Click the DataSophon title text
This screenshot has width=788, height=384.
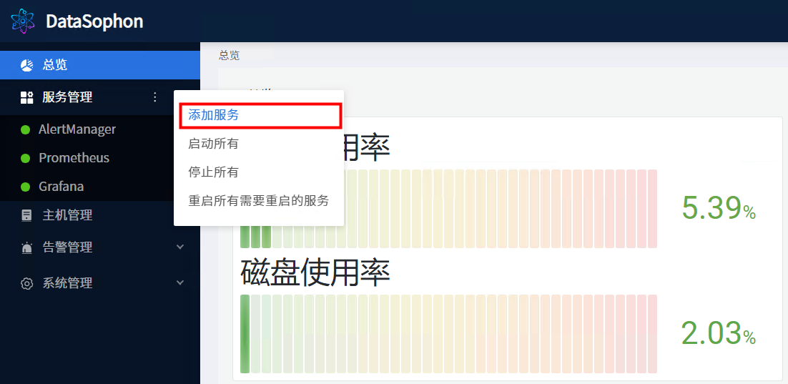94,21
